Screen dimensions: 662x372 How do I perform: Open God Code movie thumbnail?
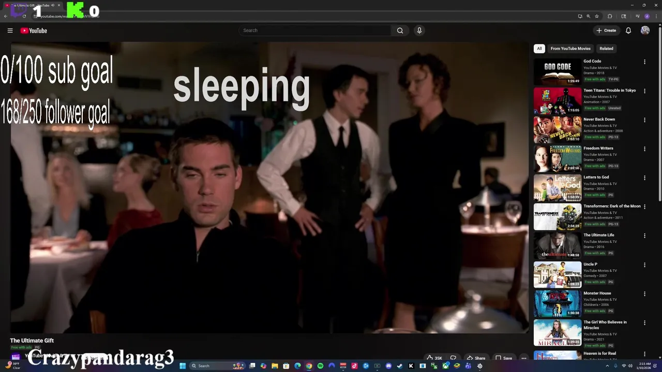click(x=558, y=72)
